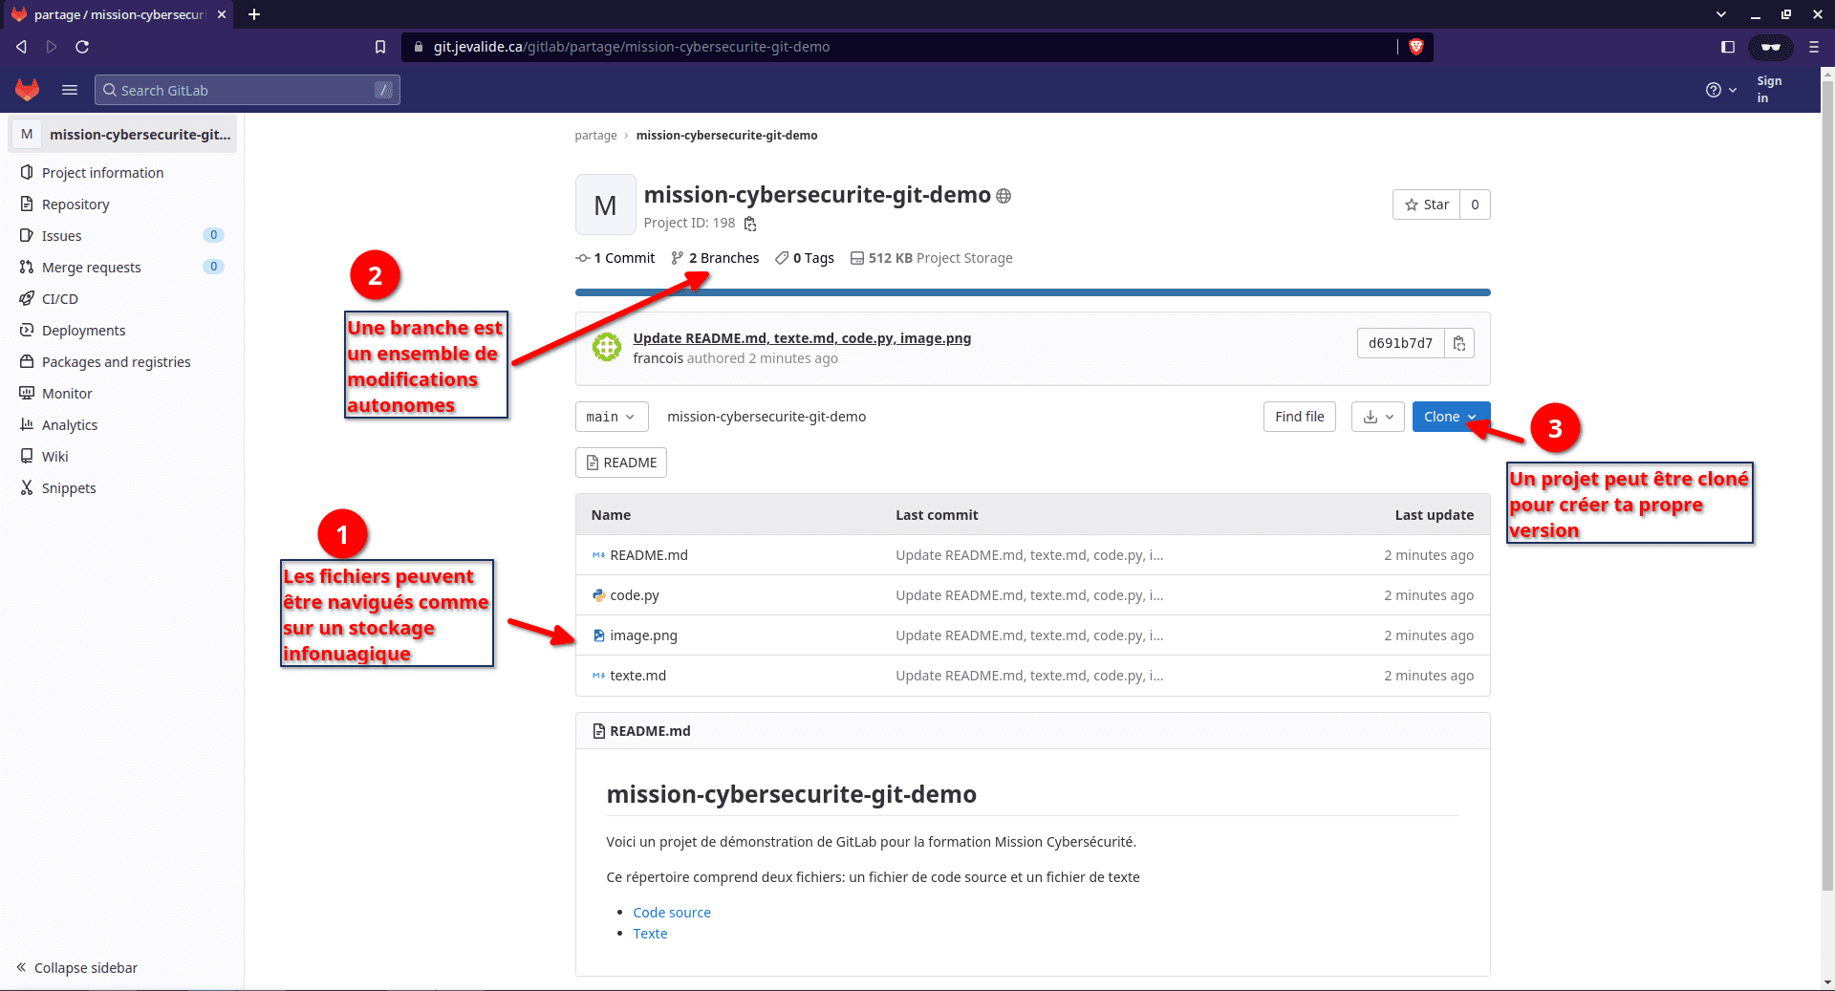Click the blue repository progress bar
Image resolution: width=1835 pixels, height=991 pixels.
point(1031,291)
